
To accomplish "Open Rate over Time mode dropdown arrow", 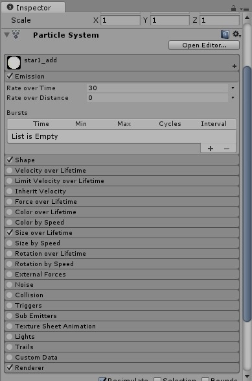I will 233,88.
